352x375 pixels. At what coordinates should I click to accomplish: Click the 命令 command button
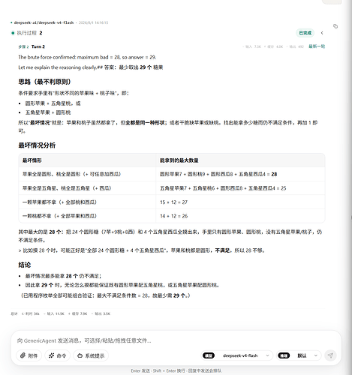[x=57, y=355]
